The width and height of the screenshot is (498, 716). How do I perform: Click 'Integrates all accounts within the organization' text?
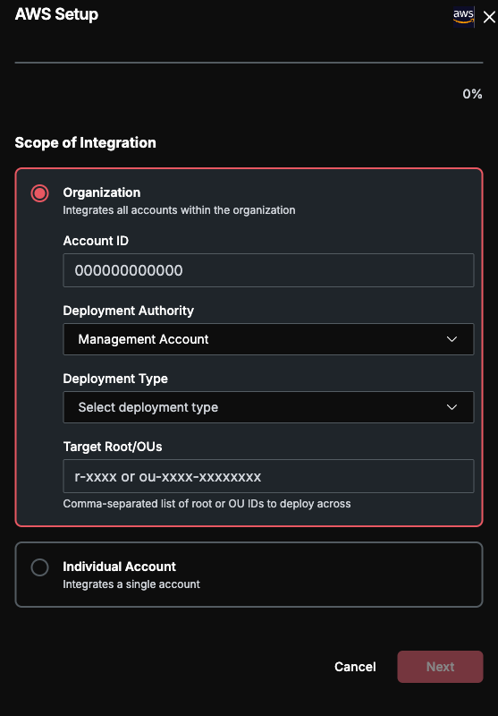(179, 210)
